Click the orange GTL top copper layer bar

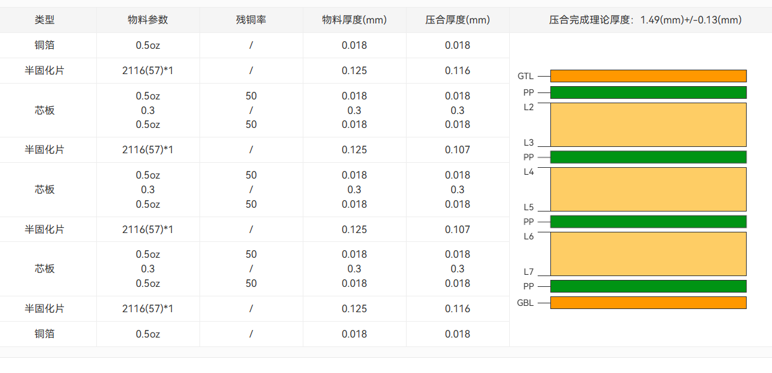click(x=648, y=76)
